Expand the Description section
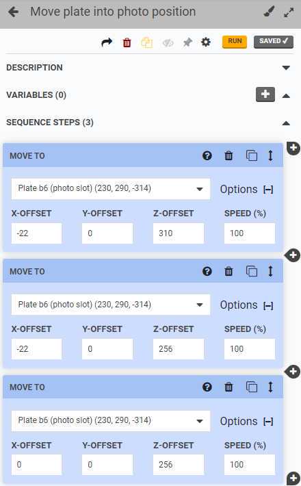This screenshot has width=301, height=486. [x=286, y=68]
